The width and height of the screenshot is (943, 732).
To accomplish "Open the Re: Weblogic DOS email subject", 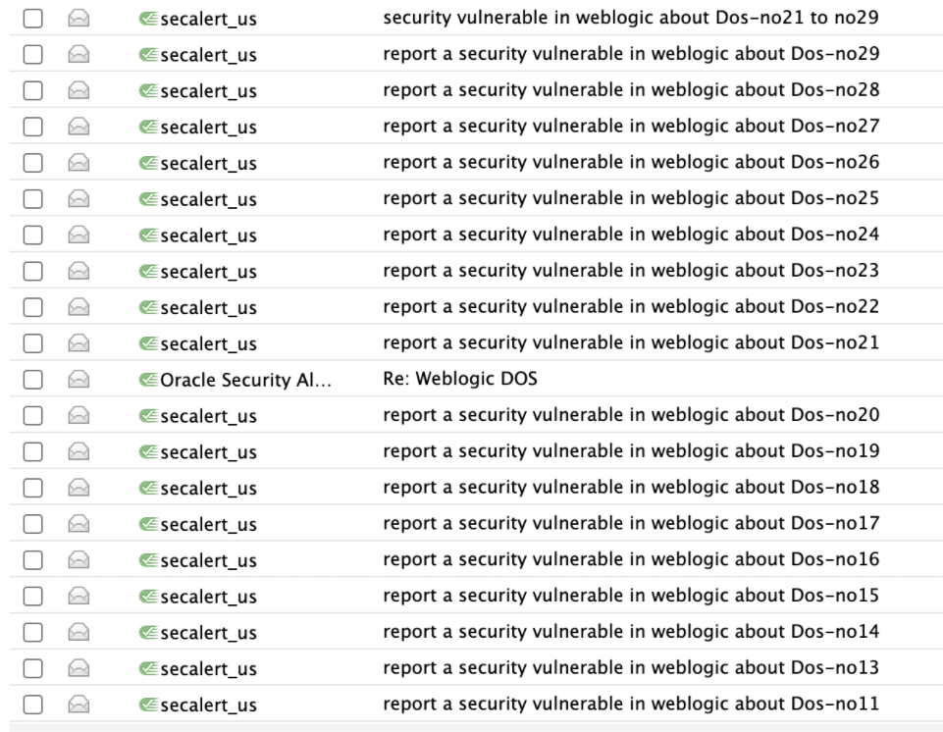I will pos(460,379).
